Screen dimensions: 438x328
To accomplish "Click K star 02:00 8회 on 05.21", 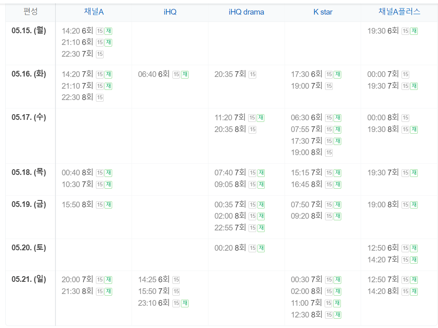I will coord(306,291).
